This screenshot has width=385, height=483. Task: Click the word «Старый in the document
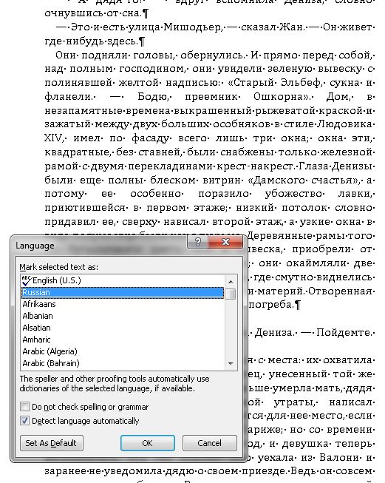click(251, 83)
